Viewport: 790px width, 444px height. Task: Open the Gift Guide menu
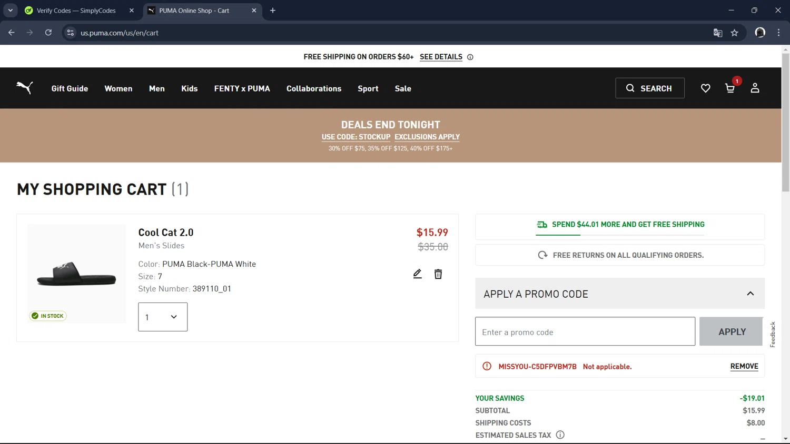pyautogui.click(x=70, y=88)
